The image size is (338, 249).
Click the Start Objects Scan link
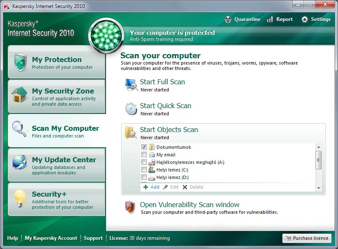[169, 130]
